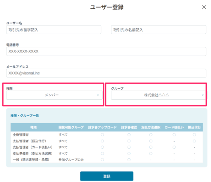Click the 取引先の苗字記入 last name field
211x182 pixels.
click(x=54, y=30)
